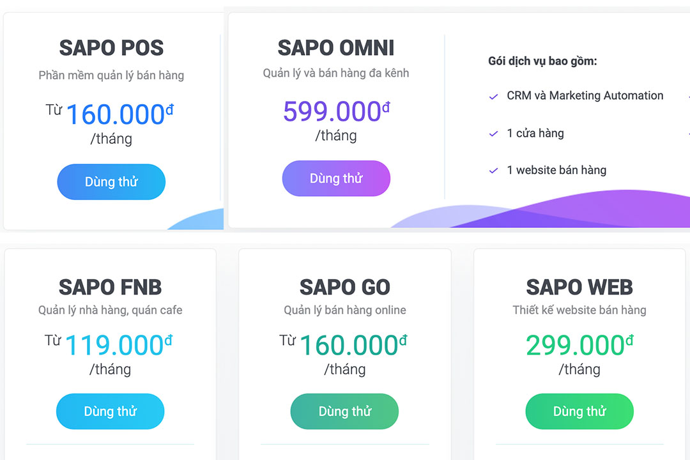
Task: Click Dùng thử under SAPO GO
Action: (x=344, y=411)
